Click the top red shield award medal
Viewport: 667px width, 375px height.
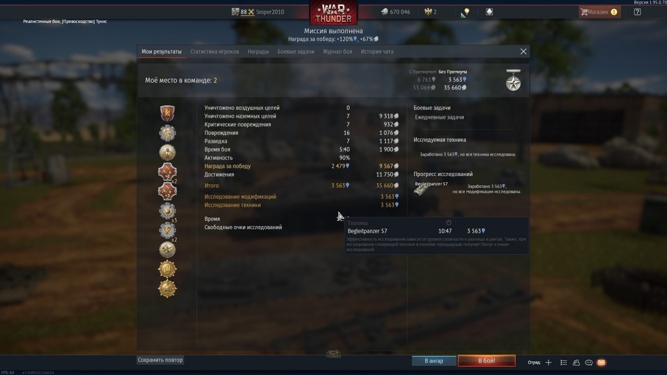coord(167,113)
